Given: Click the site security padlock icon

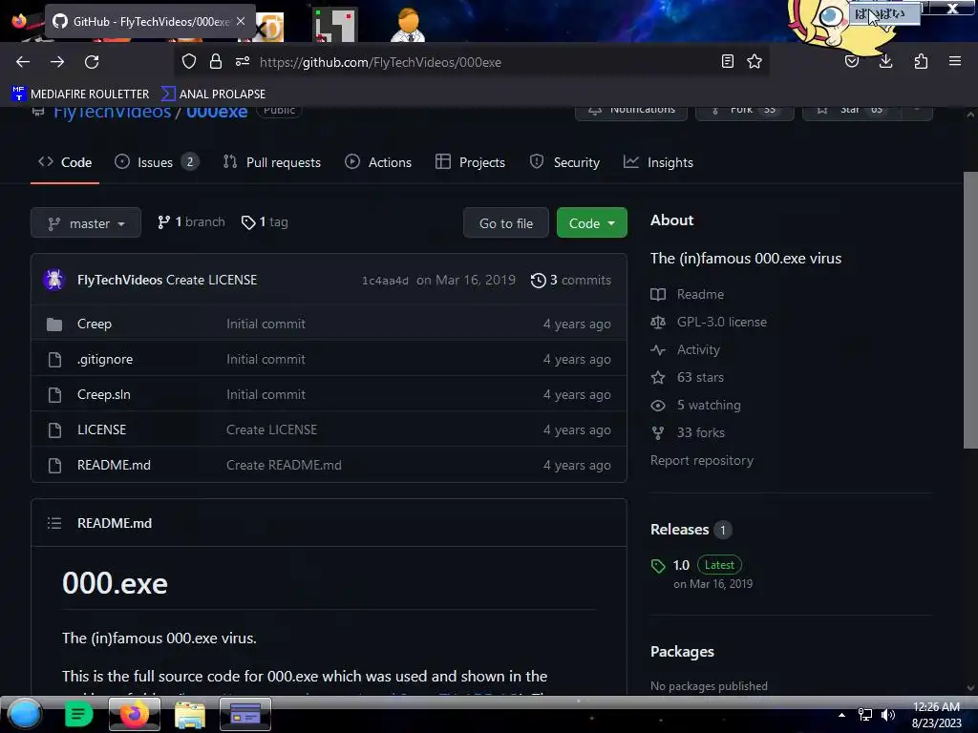Looking at the screenshot, I should click(216, 62).
